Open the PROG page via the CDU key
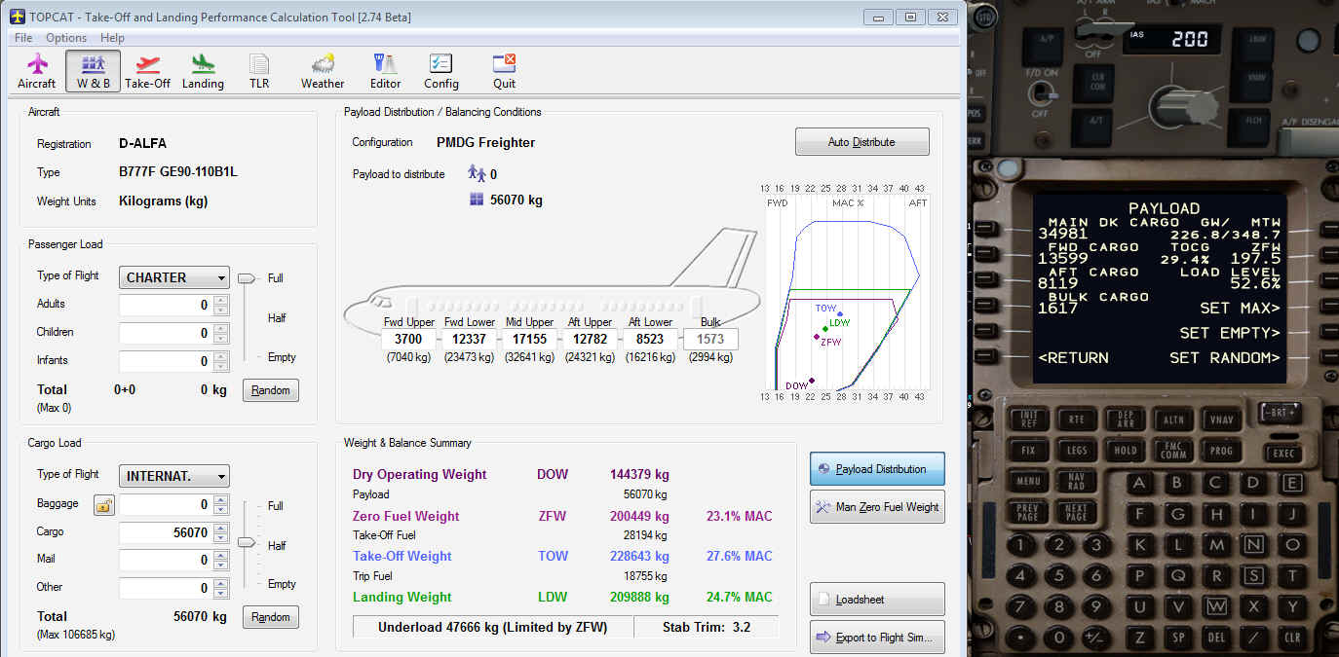The height and width of the screenshot is (657, 1339). click(x=1220, y=451)
